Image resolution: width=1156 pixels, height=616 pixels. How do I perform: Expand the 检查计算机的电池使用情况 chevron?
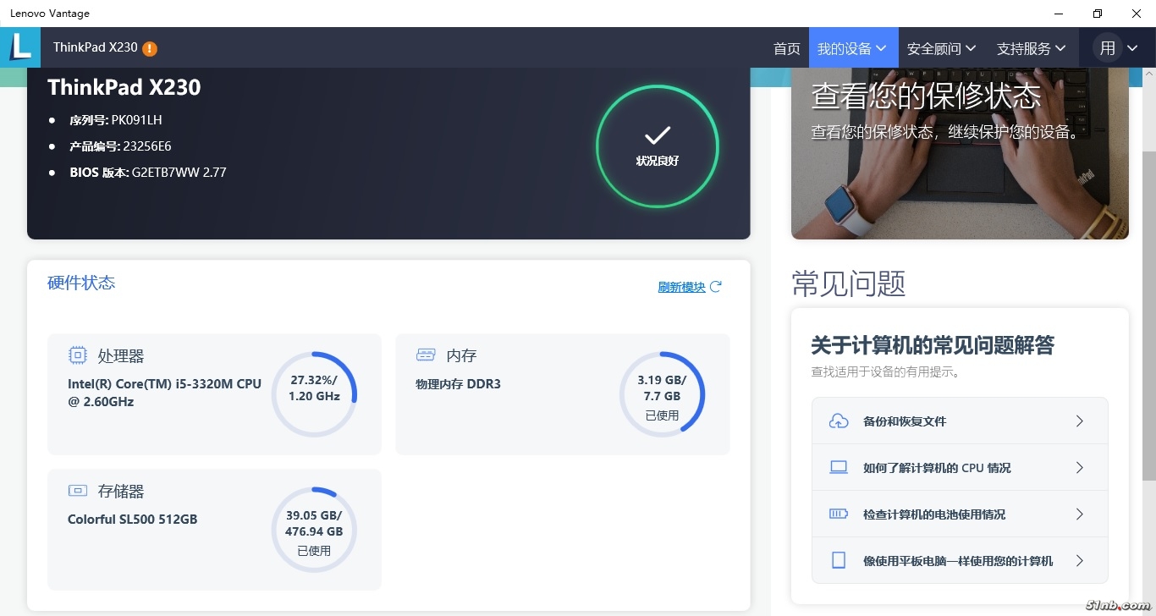point(1080,514)
